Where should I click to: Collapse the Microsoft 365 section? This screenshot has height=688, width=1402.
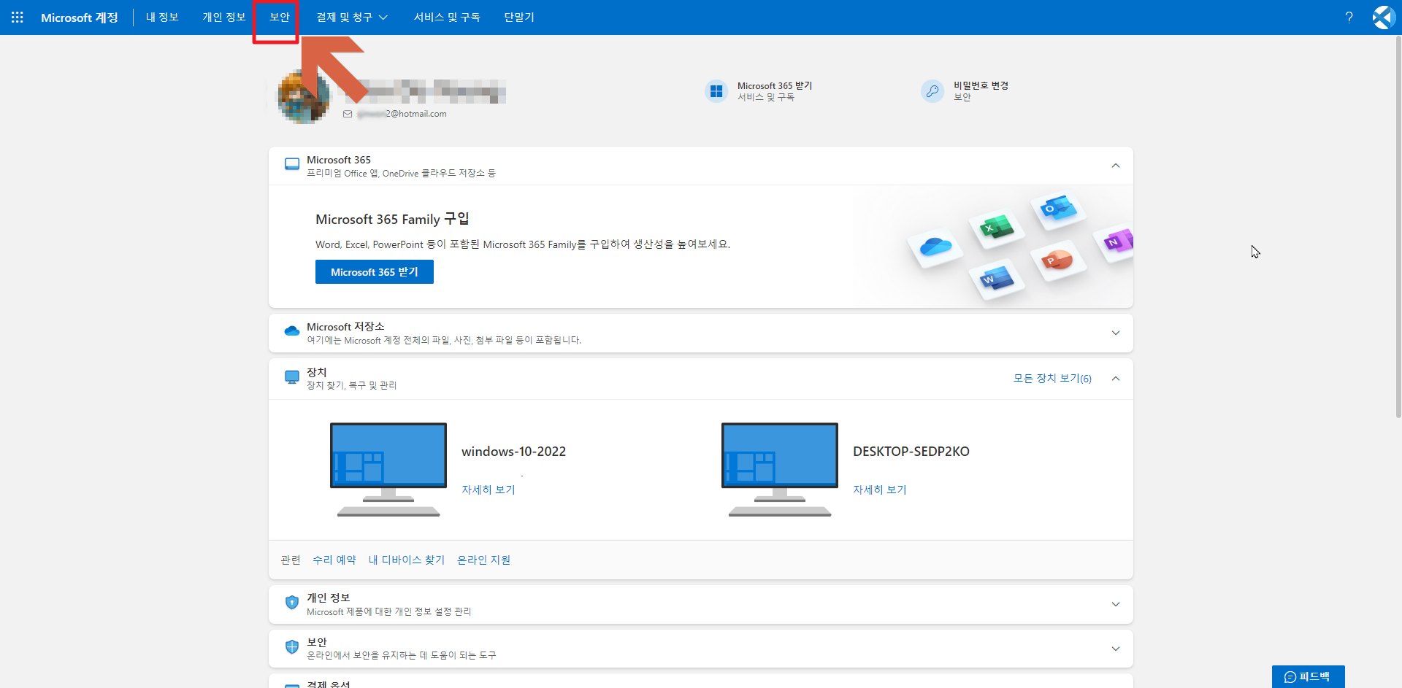tap(1115, 166)
